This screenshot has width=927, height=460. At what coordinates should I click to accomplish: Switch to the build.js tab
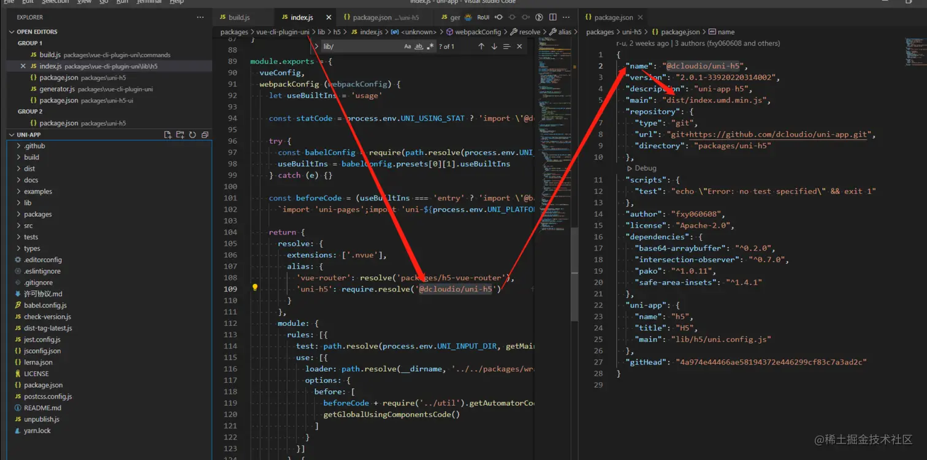click(x=238, y=18)
